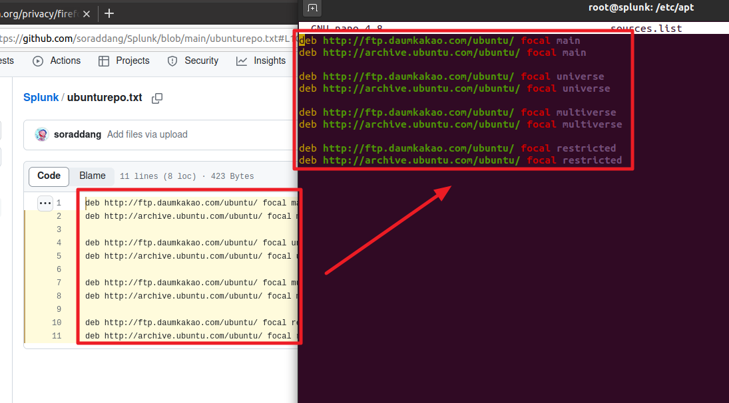The height and width of the screenshot is (403, 729).
Task: Open a new browser tab
Action: 109,13
